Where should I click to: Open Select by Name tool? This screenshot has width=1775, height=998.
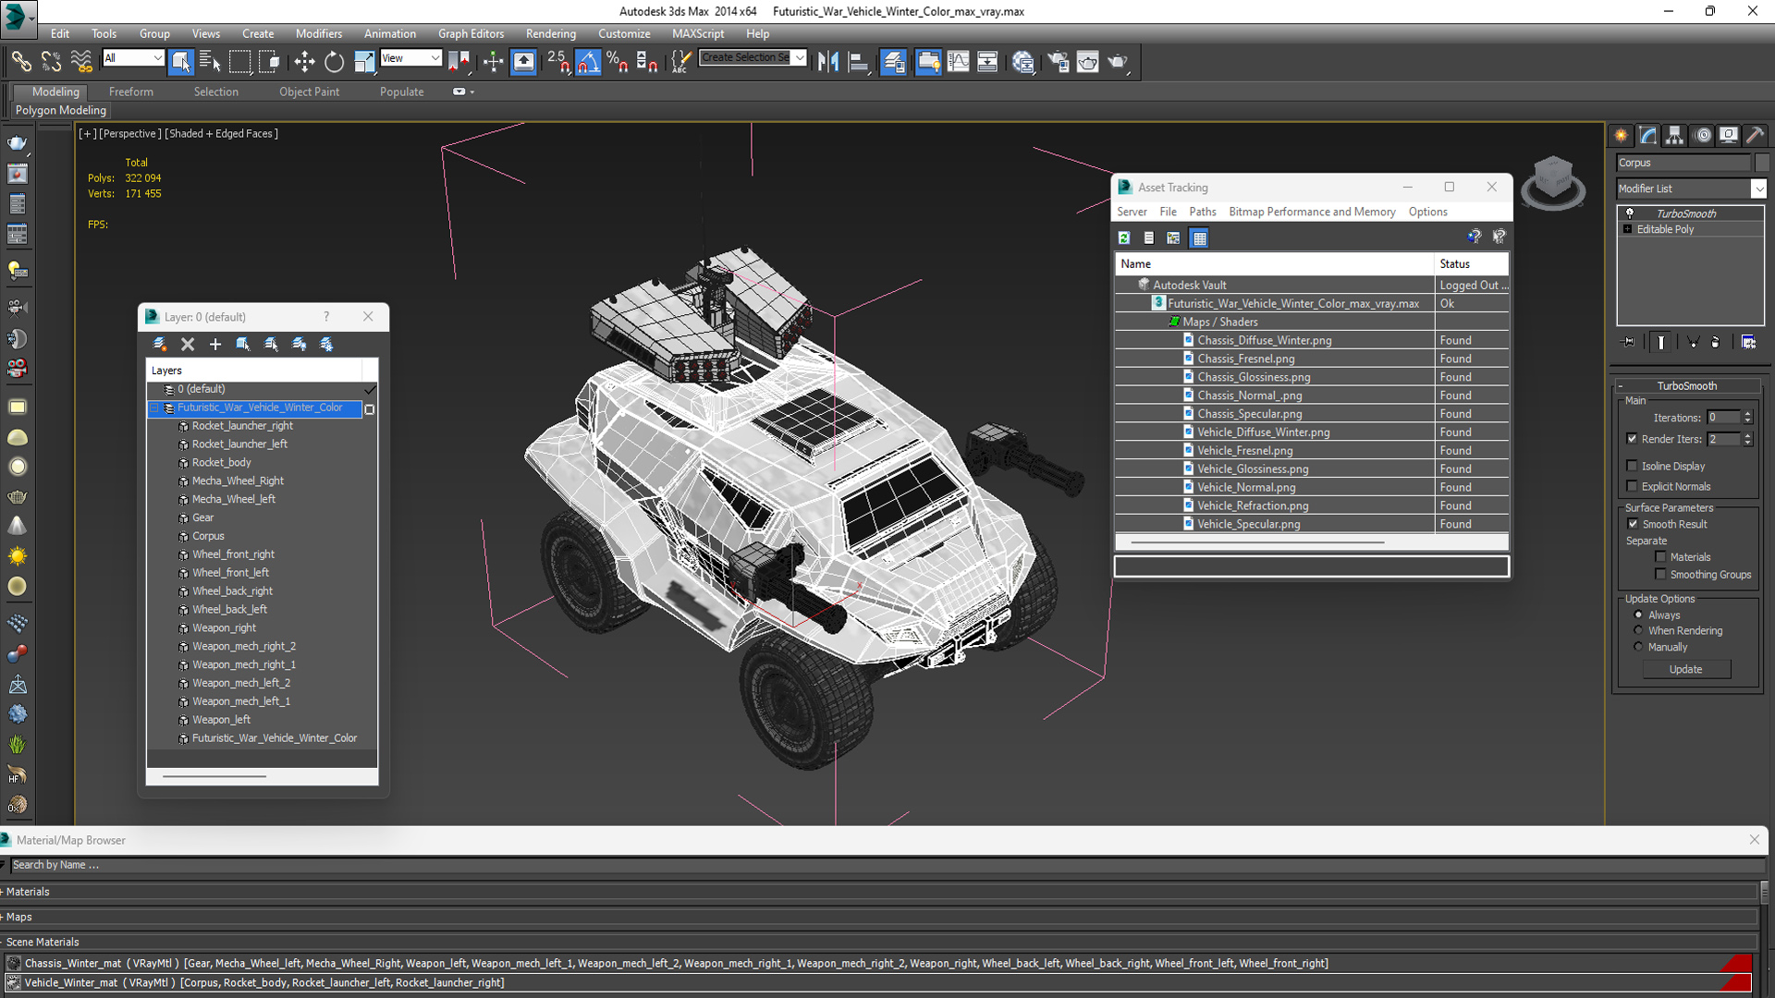pyautogui.click(x=210, y=62)
